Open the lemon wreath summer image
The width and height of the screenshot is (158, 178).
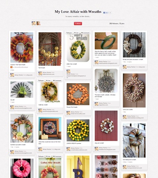[78, 130]
